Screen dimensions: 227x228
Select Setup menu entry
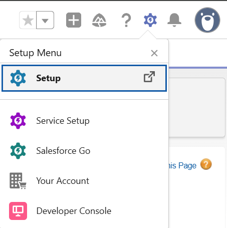(84, 78)
